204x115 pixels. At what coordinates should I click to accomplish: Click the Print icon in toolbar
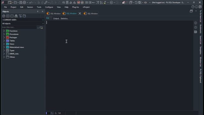pos(25,3)
